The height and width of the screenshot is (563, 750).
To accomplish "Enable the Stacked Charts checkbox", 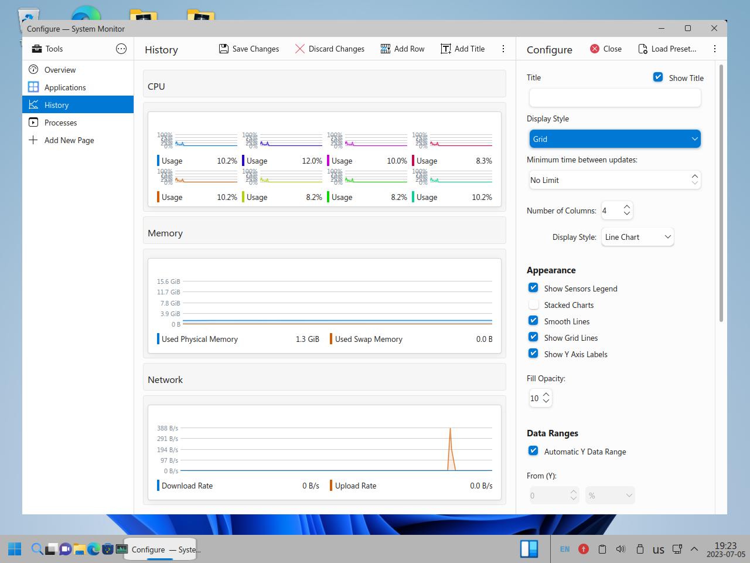I will [533, 304].
